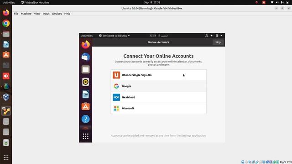Choose the Nextcloud account option
This screenshot has height=164, width=292.
point(158,97)
